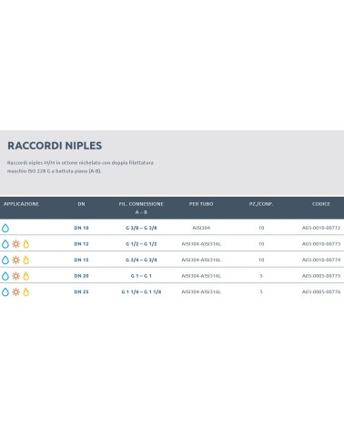Click the sun icon in DN 15 row
The image size is (344, 430).
pyautogui.click(x=15, y=260)
